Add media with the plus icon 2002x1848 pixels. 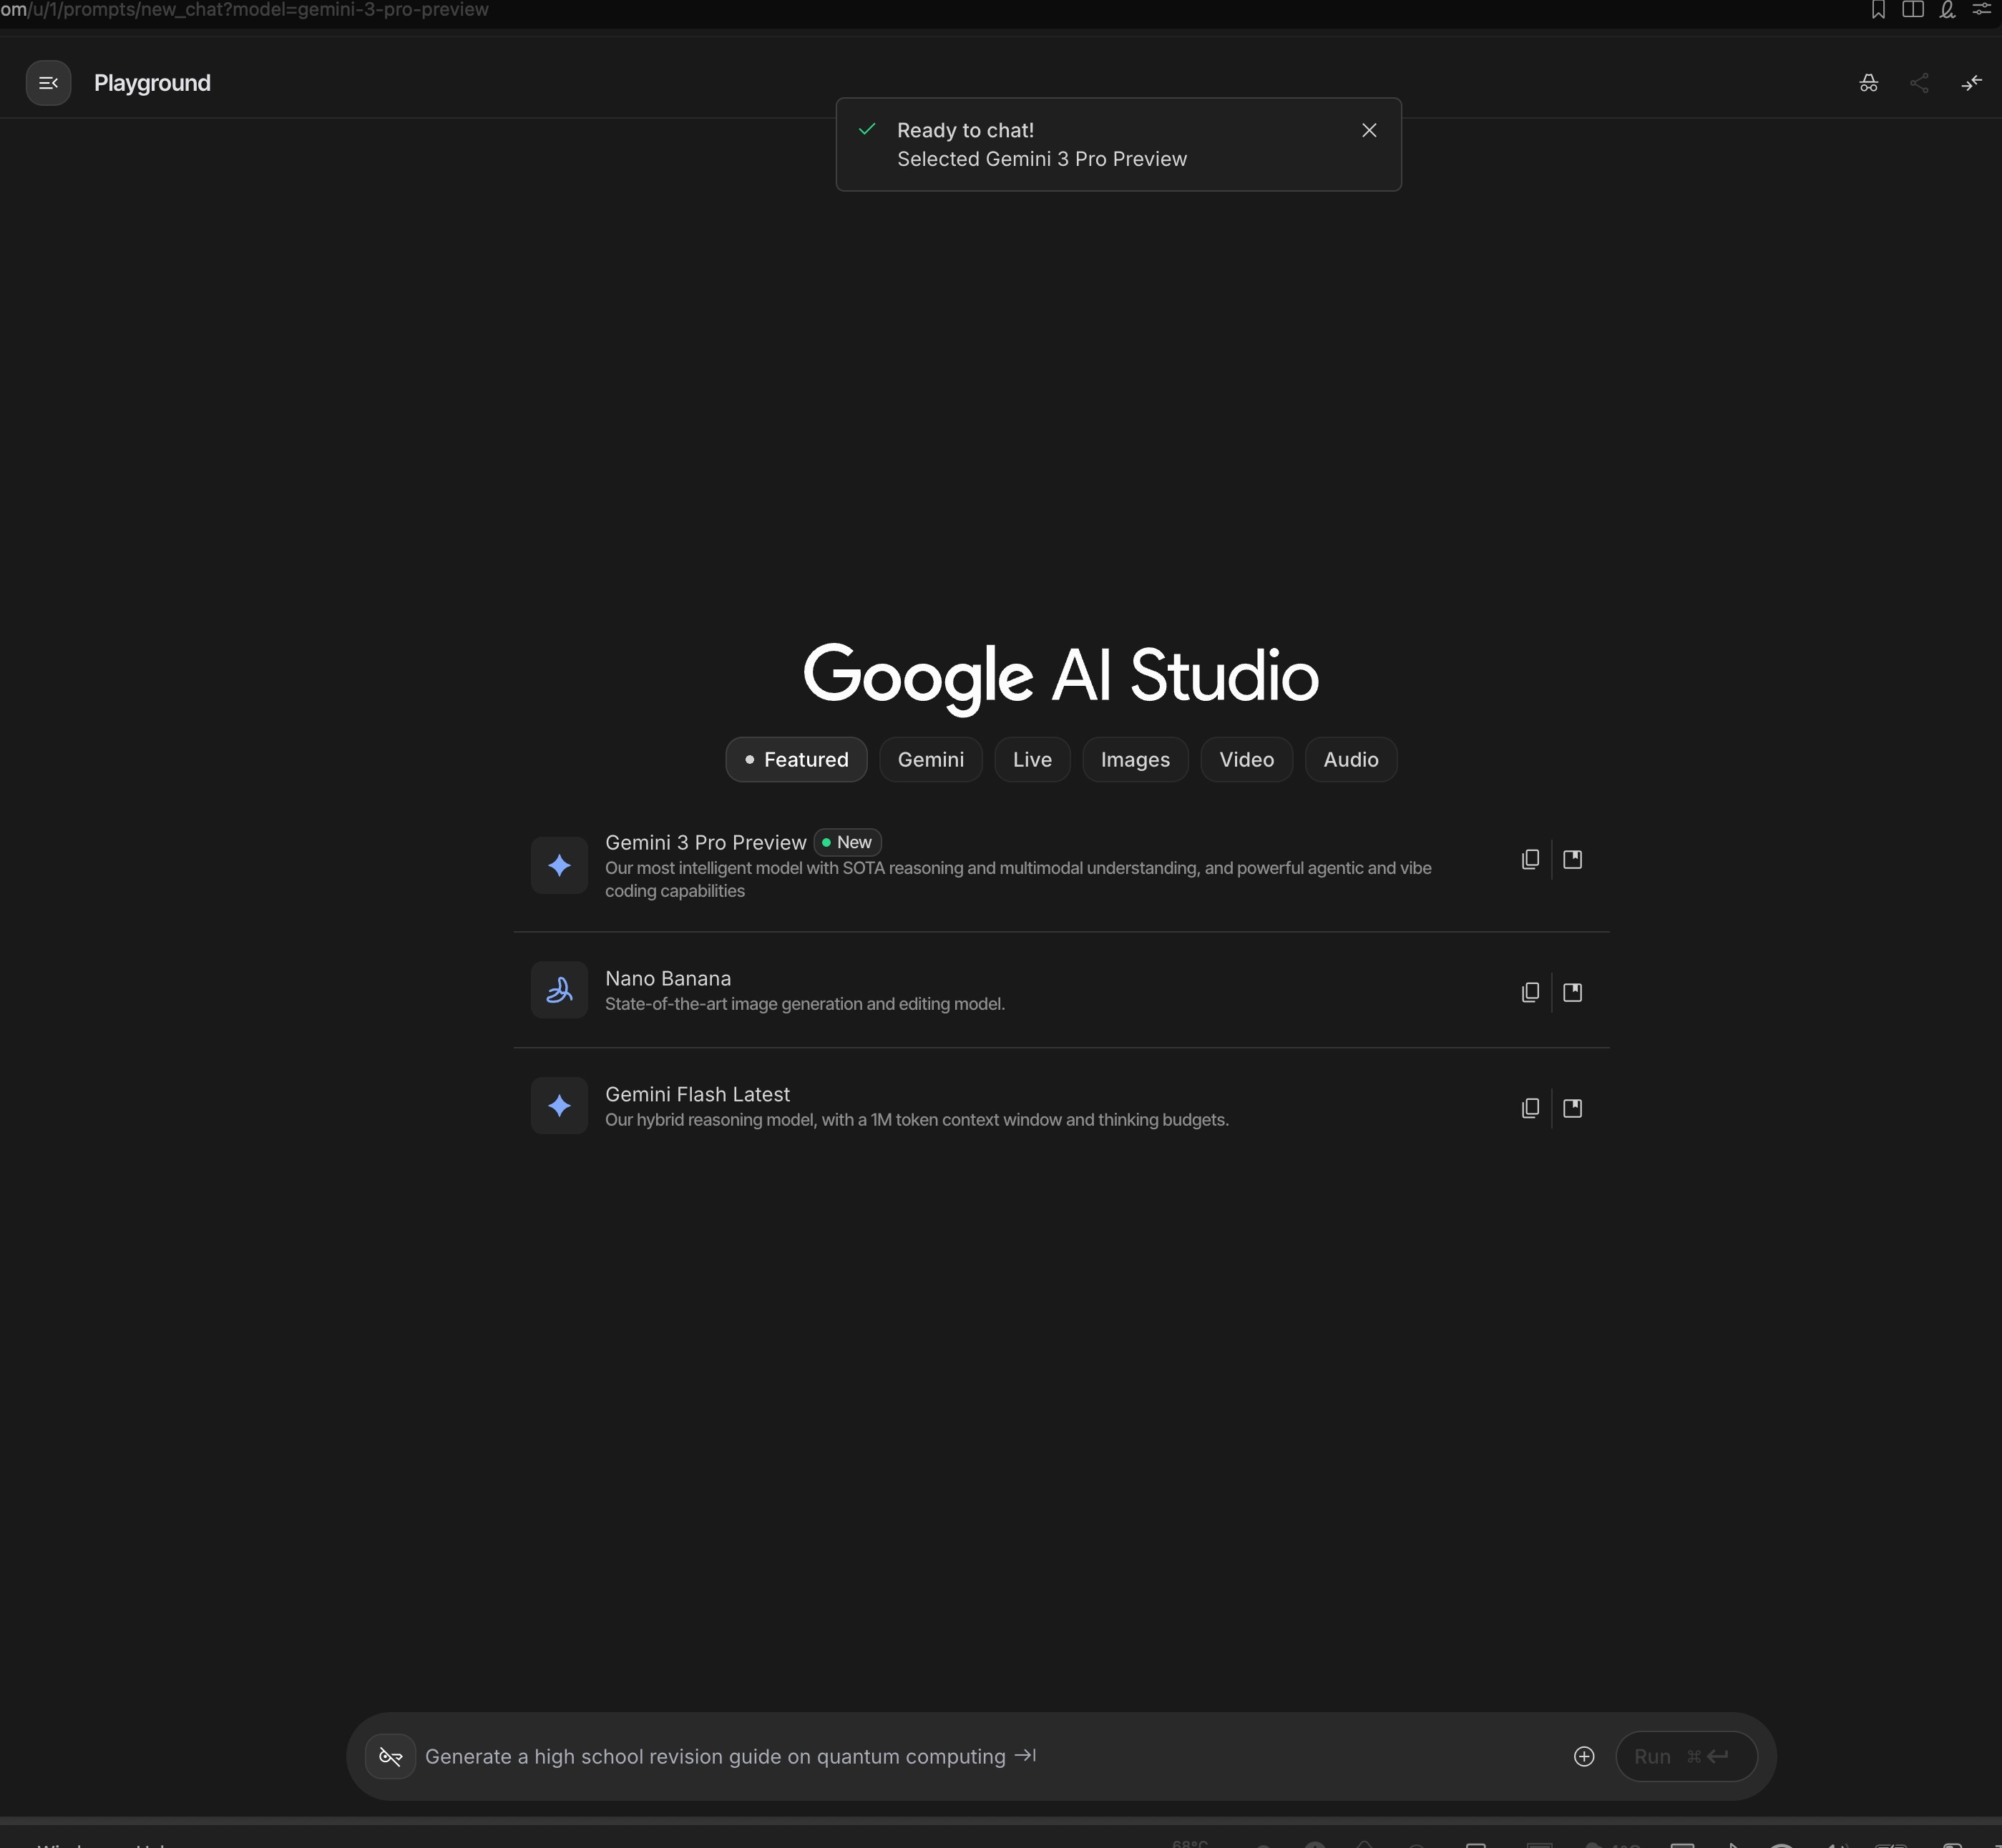pyautogui.click(x=1583, y=1756)
